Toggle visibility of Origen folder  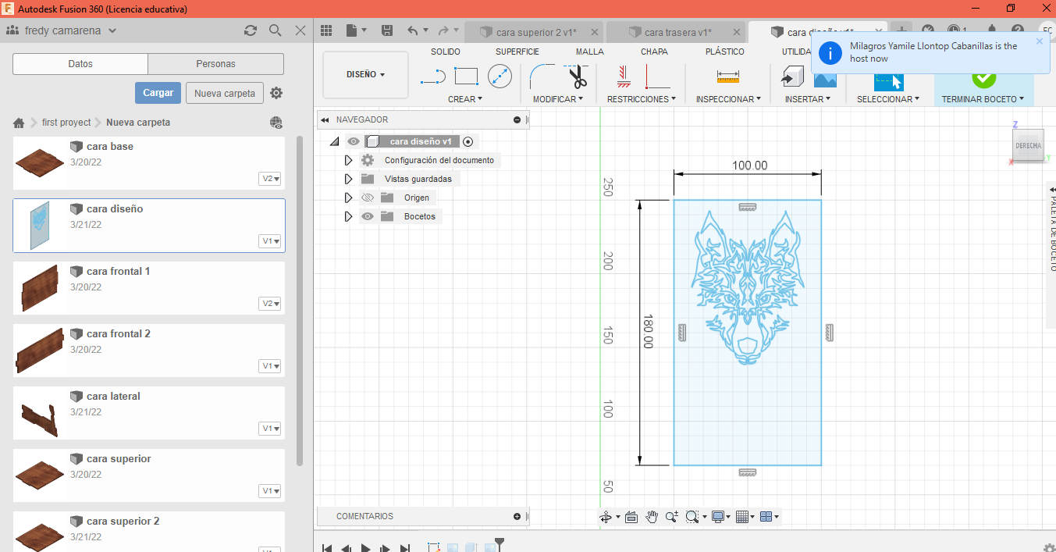point(368,198)
